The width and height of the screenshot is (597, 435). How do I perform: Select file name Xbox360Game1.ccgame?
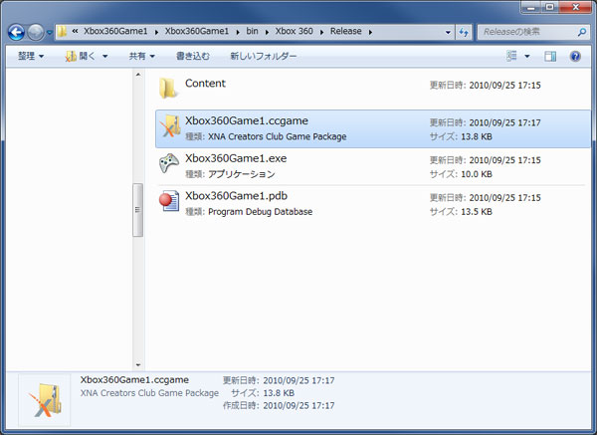pos(247,120)
